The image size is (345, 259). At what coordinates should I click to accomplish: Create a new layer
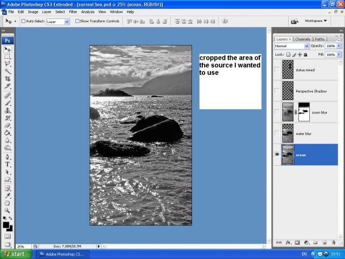coord(324,242)
